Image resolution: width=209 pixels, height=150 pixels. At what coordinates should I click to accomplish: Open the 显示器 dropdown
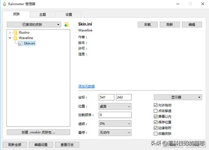click(178, 97)
